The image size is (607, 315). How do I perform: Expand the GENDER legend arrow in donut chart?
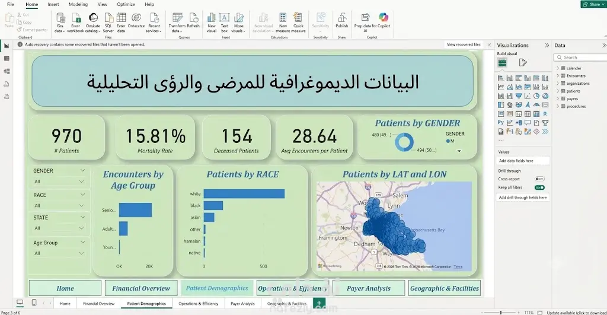coord(459,151)
